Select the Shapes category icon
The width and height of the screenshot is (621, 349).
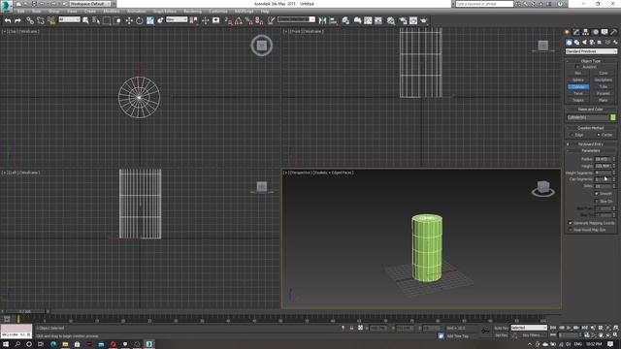[x=576, y=43]
